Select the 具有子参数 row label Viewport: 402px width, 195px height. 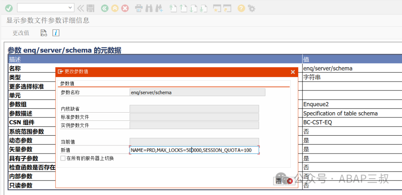click(x=23, y=158)
